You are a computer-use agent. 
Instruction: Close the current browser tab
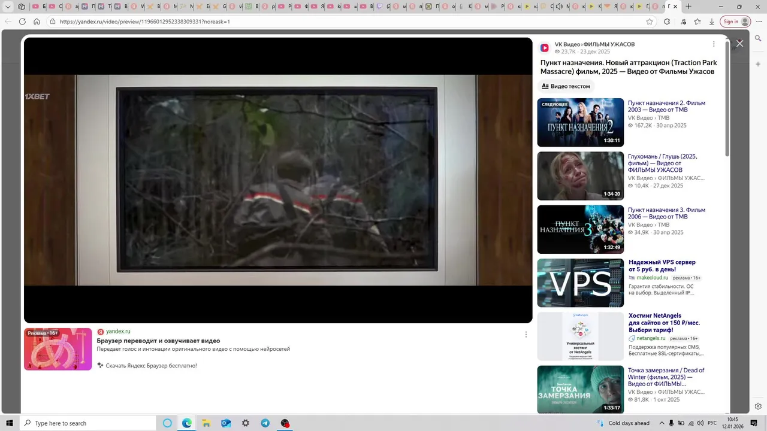pos(675,7)
